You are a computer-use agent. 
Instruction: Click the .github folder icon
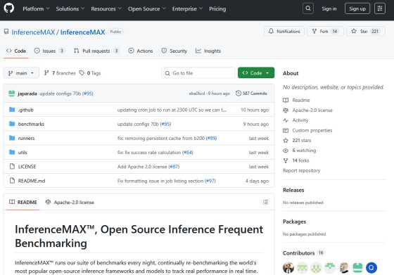click(x=12, y=110)
